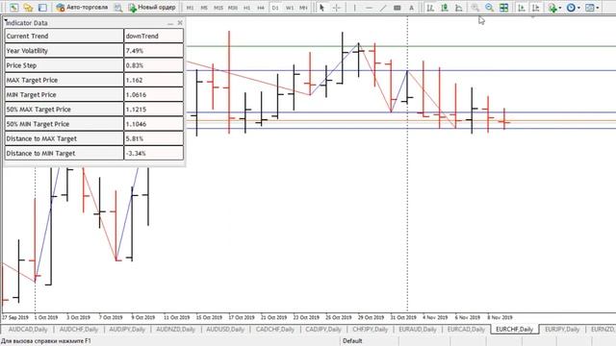This screenshot has width=616, height=346.
Task: Open the EURAUD,Daily chart tab
Action: point(418,329)
